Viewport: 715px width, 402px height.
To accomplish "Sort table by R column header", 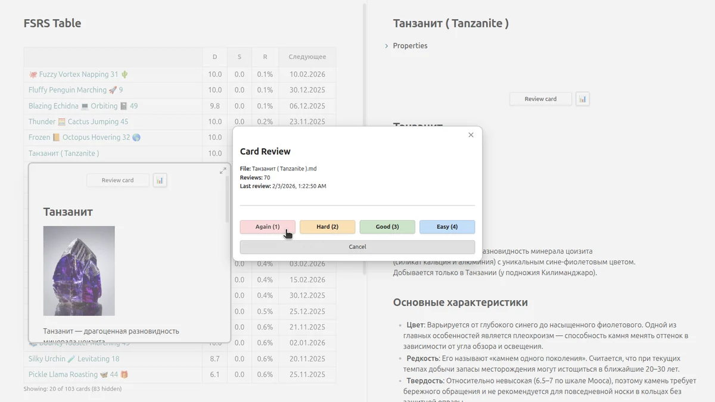I will point(265,57).
